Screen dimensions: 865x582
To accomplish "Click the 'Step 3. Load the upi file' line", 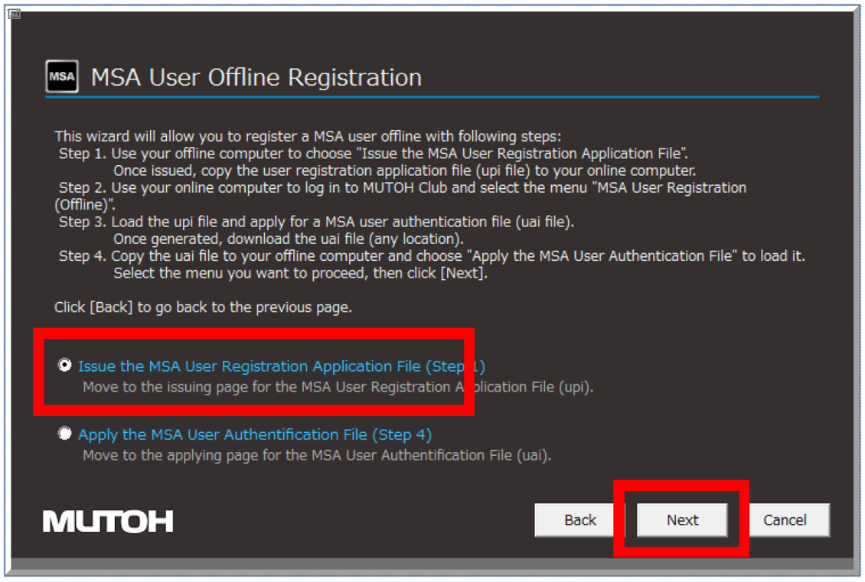I will 317,222.
